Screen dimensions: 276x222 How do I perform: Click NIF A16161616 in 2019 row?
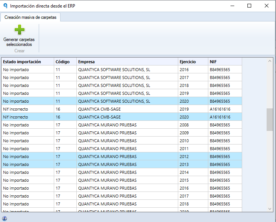(220, 109)
